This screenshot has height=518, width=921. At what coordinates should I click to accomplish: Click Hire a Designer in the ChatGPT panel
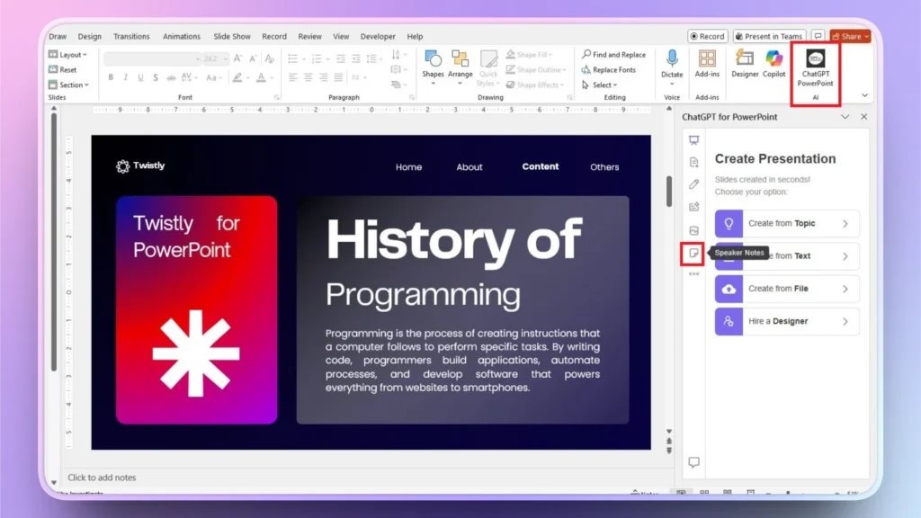coord(785,321)
